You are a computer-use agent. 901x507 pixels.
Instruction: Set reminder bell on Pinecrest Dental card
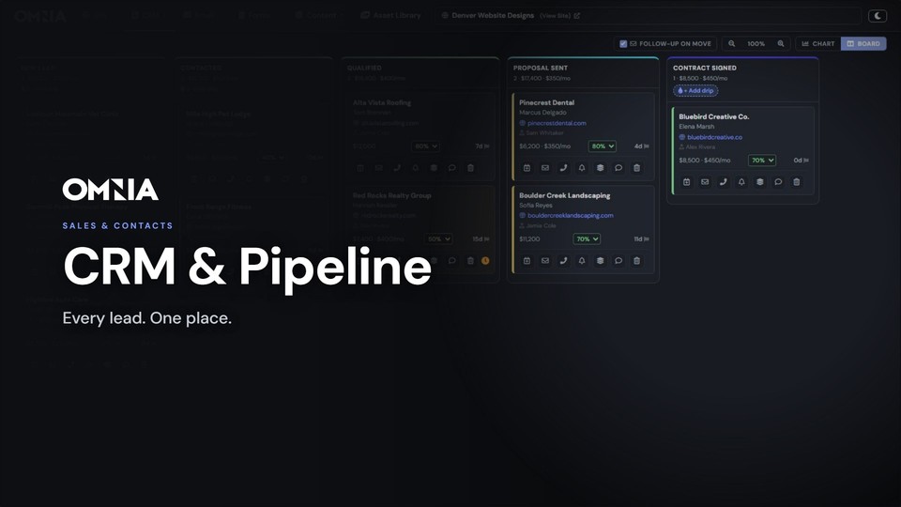(582, 168)
